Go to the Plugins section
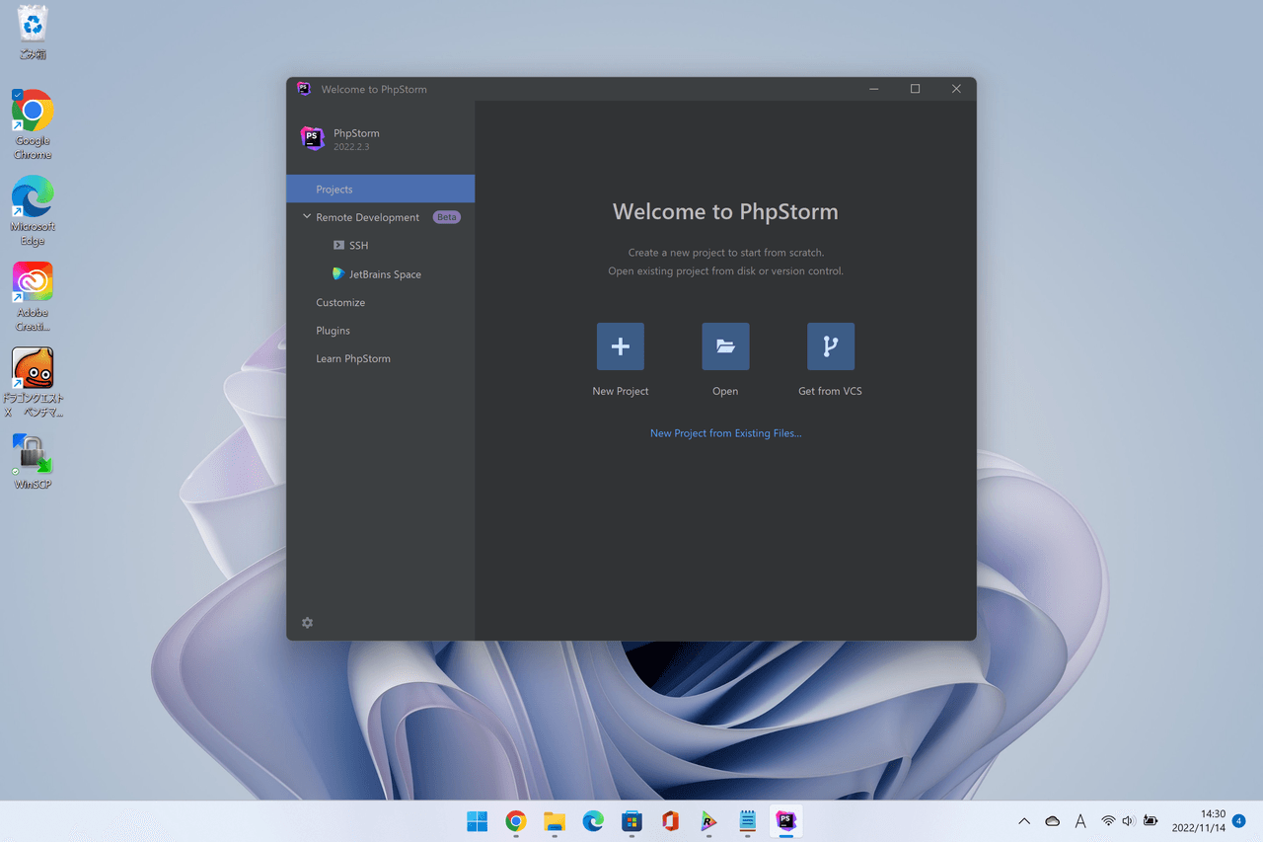The width and height of the screenshot is (1263, 842). click(x=333, y=331)
